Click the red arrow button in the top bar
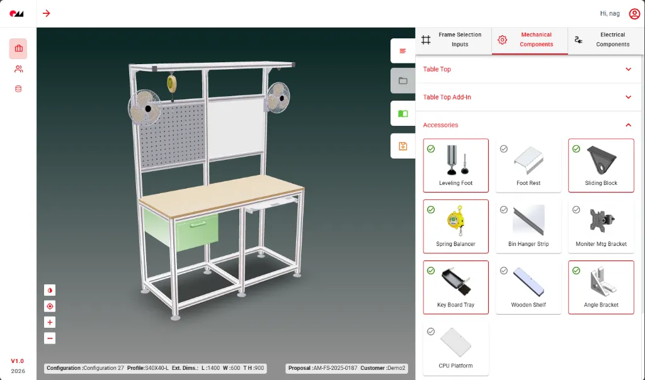The width and height of the screenshot is (645, 380). [x=46, y=13]
